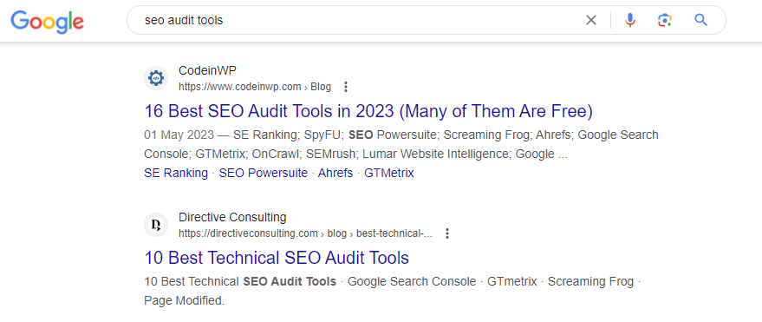Follow the Ahrefs sitelink

coord(335,174)
